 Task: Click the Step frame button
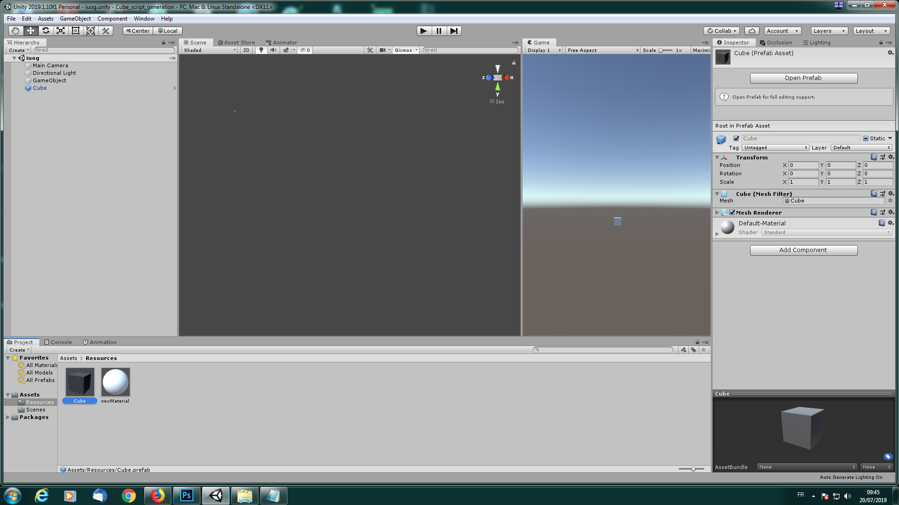pos(454,31)
